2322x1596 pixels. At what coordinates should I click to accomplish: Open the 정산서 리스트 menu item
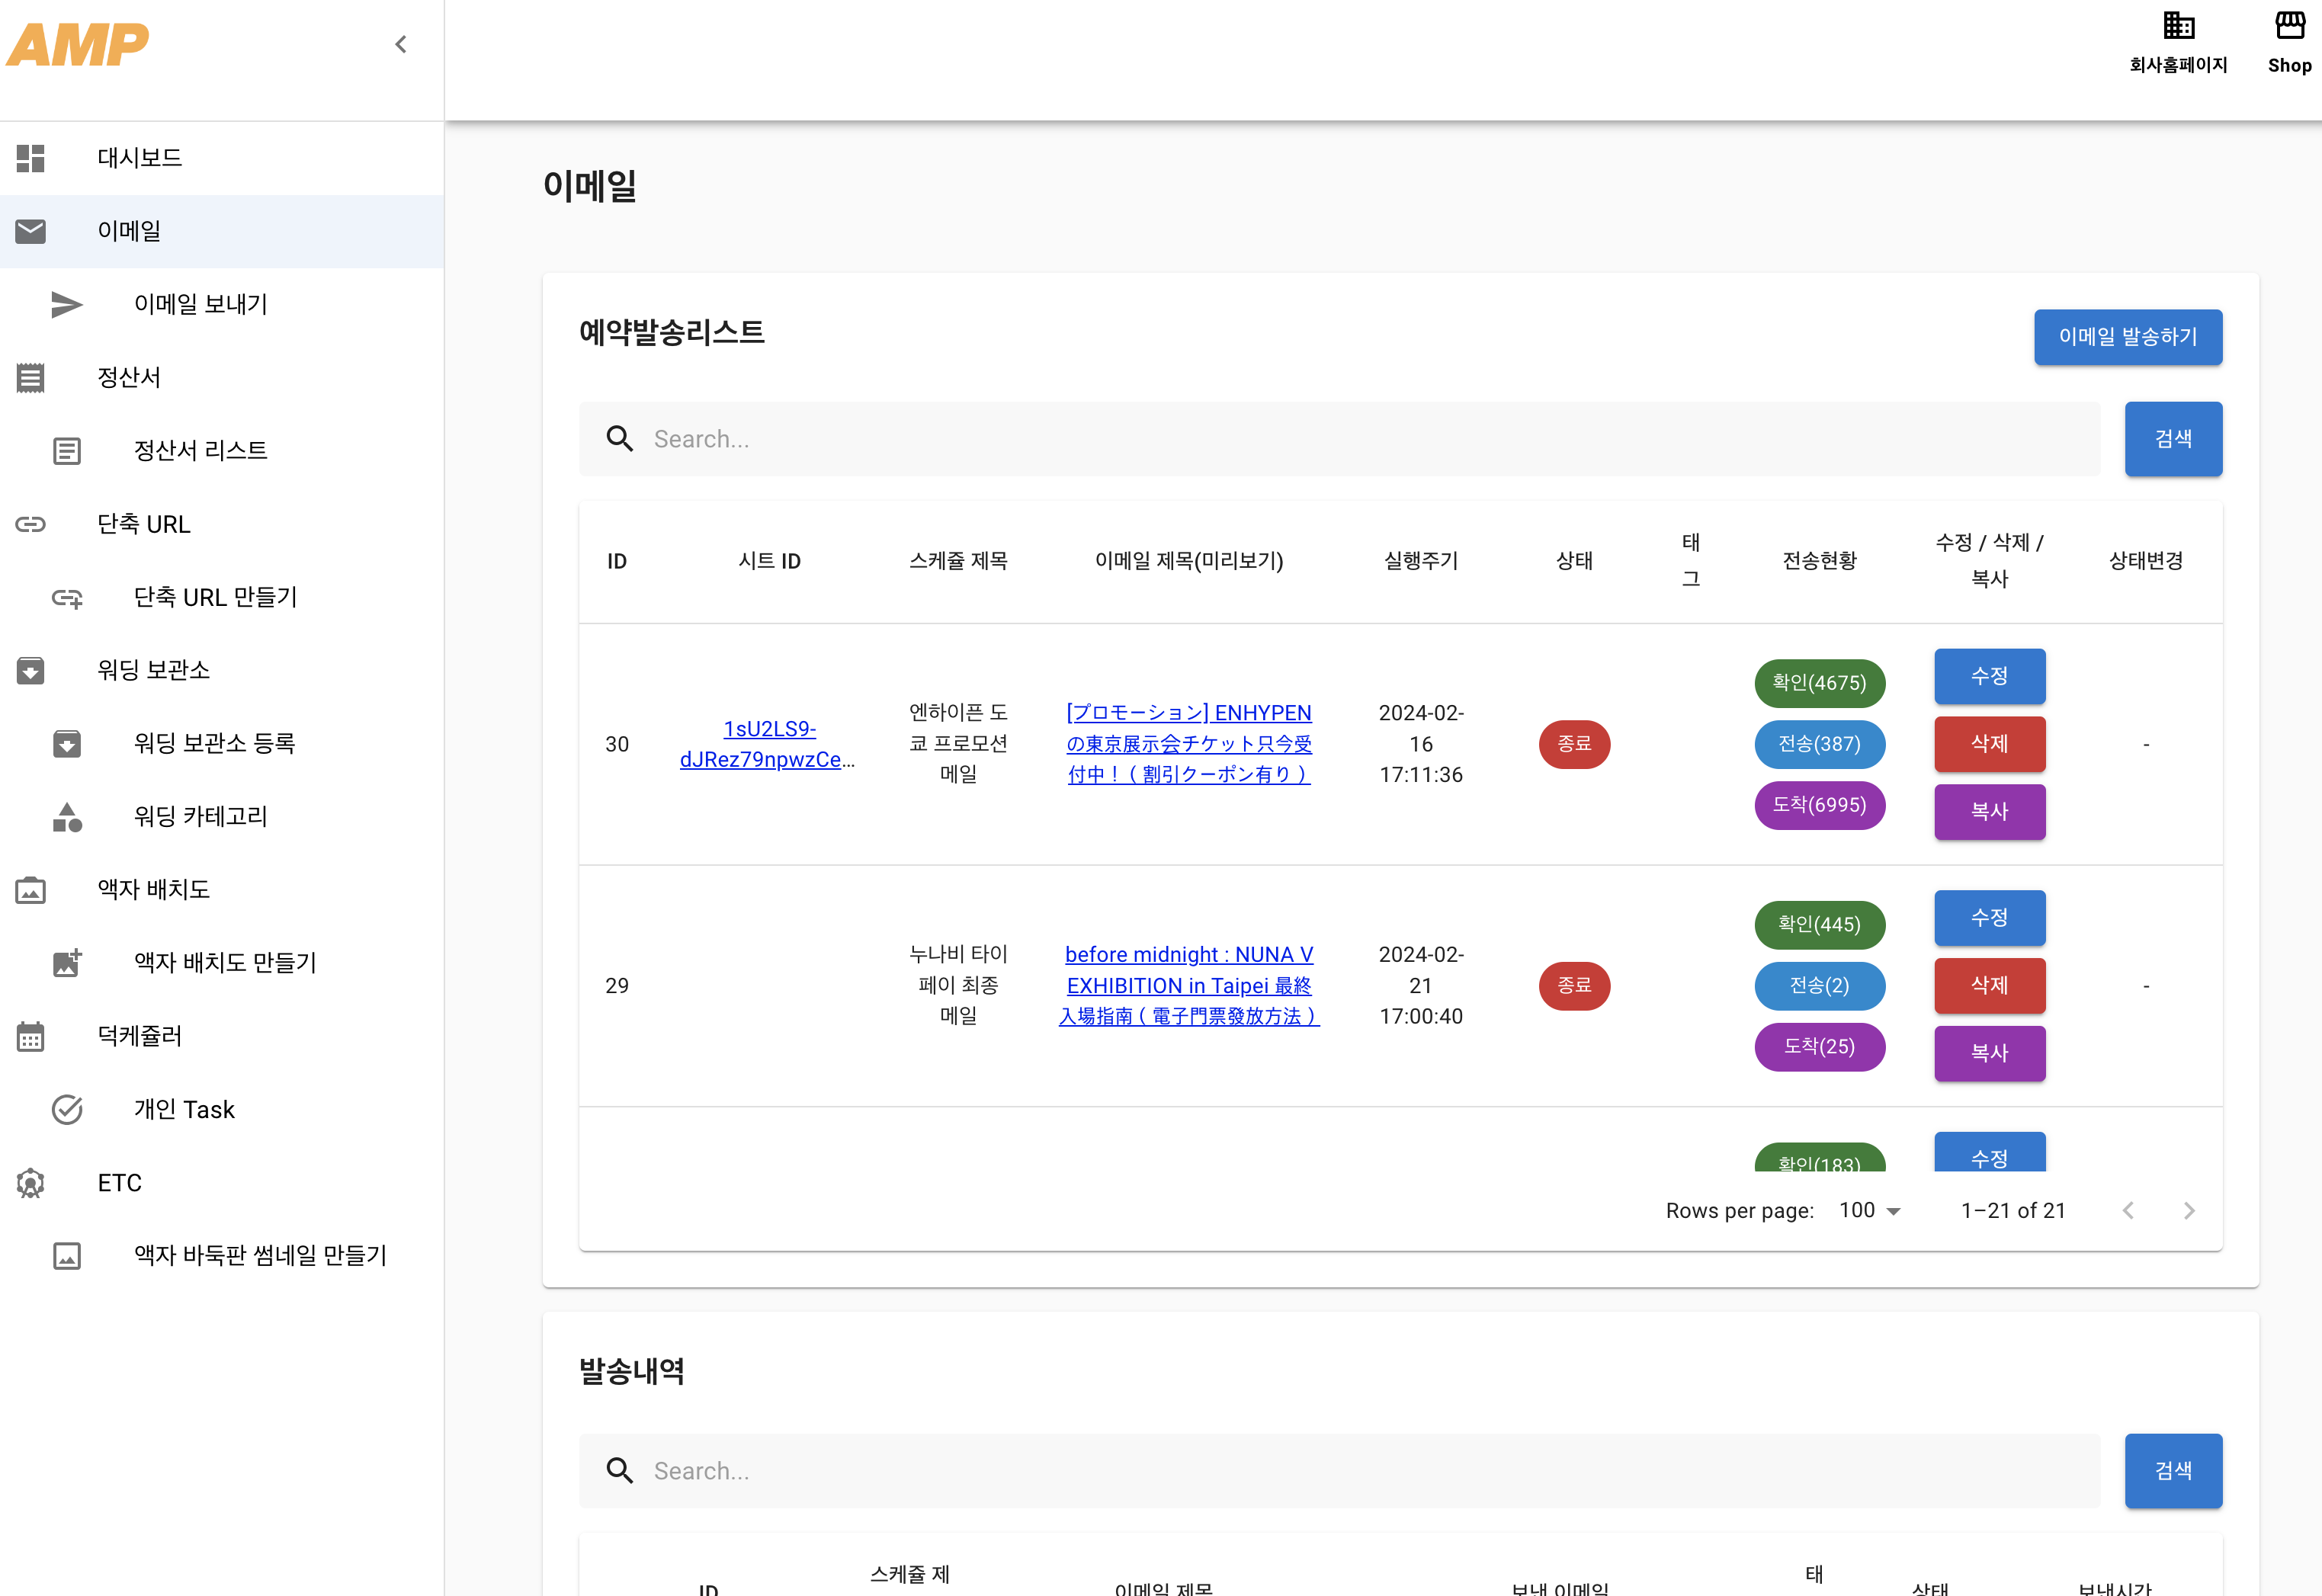pos(201,451)
